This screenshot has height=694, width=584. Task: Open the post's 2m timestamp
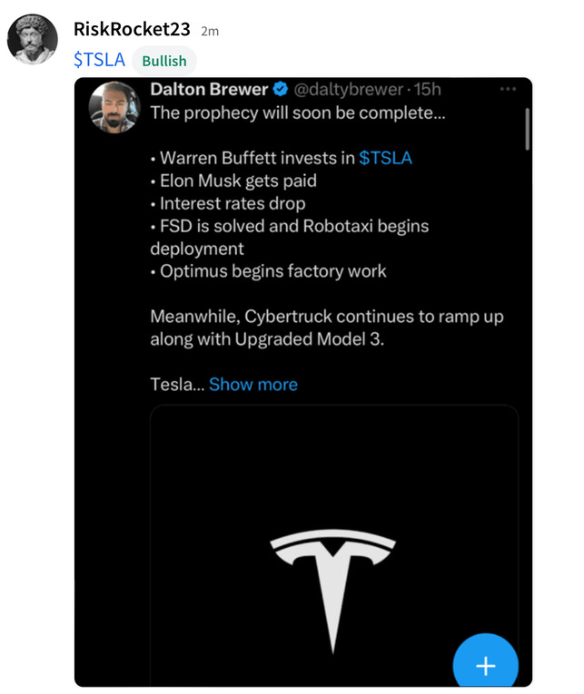click(210, 31)
